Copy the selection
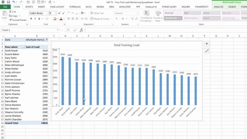The width and height of the screenshot is (247, 139). click(x=13, y=16)
